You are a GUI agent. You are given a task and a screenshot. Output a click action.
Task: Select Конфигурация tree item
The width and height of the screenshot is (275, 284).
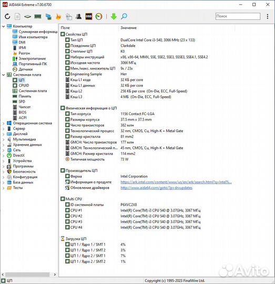pyautogui.click(x=22, y=177)
